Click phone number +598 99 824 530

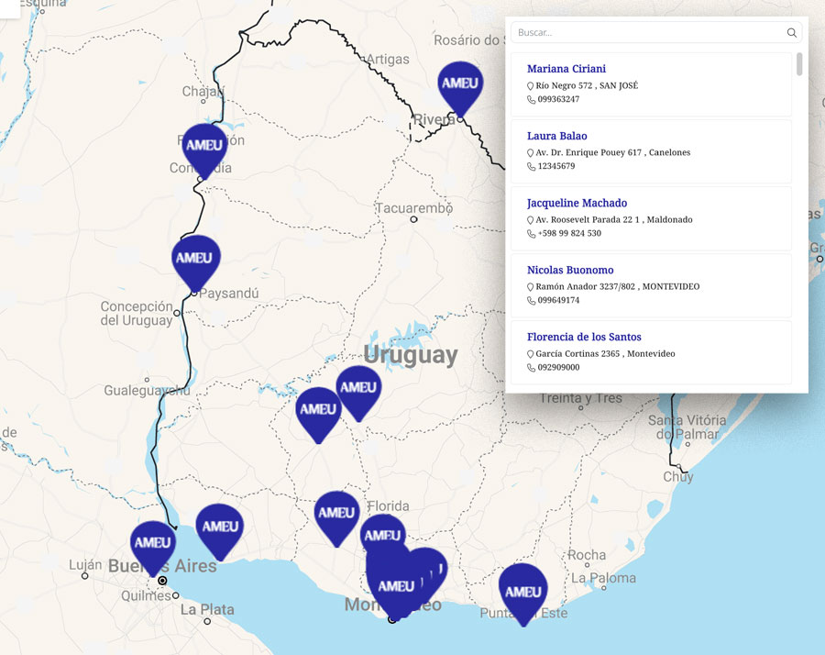pos(569,233)
